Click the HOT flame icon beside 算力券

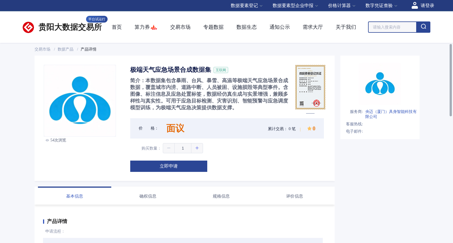[x=154, y=27]
